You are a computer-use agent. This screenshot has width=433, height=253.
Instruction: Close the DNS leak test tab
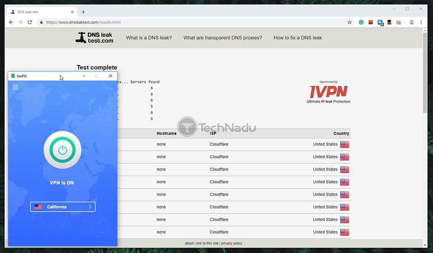tap(72, 12)
